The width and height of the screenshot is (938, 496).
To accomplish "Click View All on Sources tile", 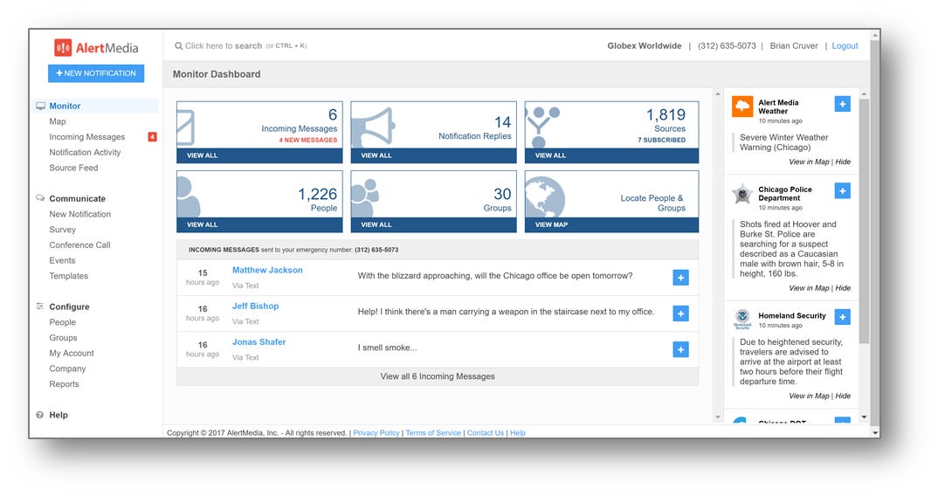I will click(550, 155).
